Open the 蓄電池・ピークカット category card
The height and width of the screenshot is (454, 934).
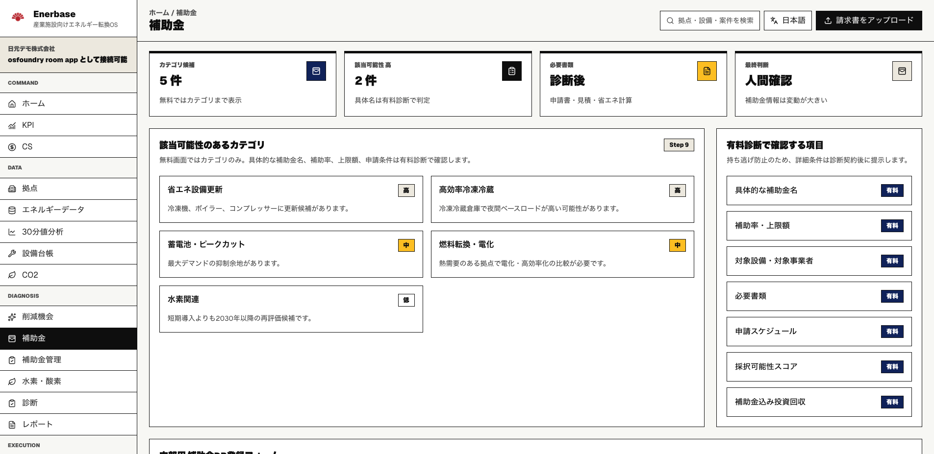(x=291, y=254)
